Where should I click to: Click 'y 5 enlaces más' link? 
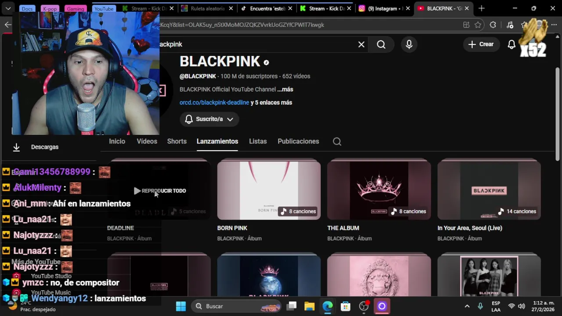pos(271,102)
